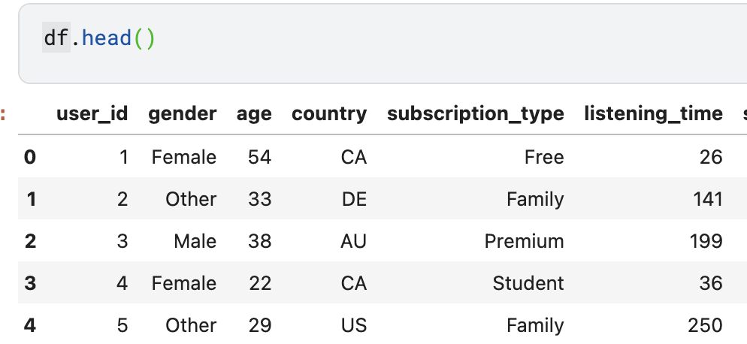Click the DE country cell
Screen dimensions: 747x344
pos(353,199)
